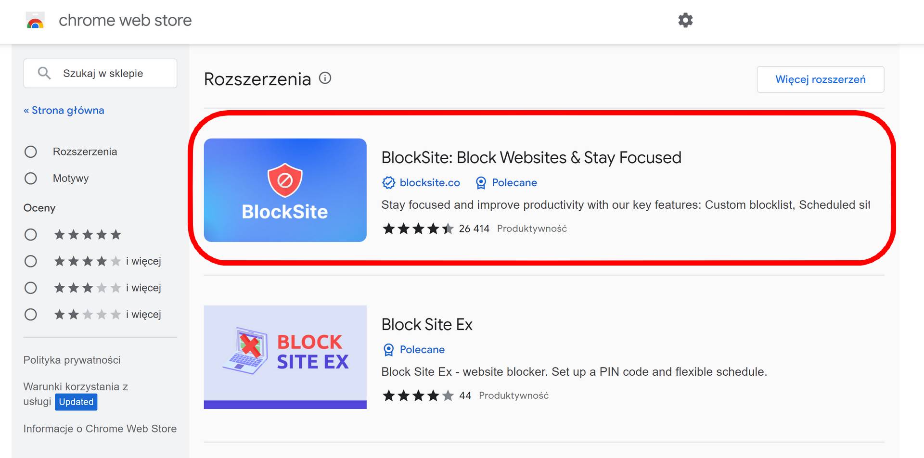Choose three stars and more filter
The image size is (924, 458).
pyautogui.click(x=31, y=288)
